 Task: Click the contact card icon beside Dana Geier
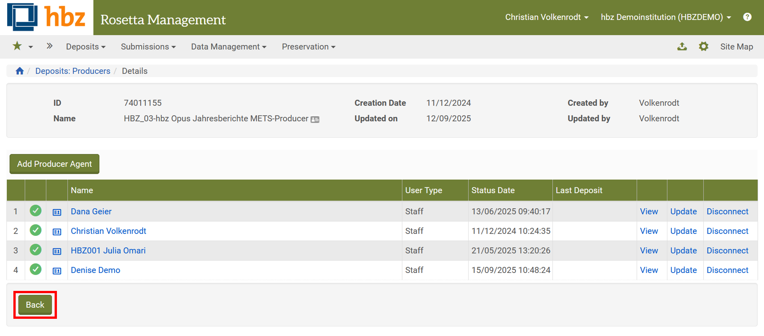click(57, 212)
